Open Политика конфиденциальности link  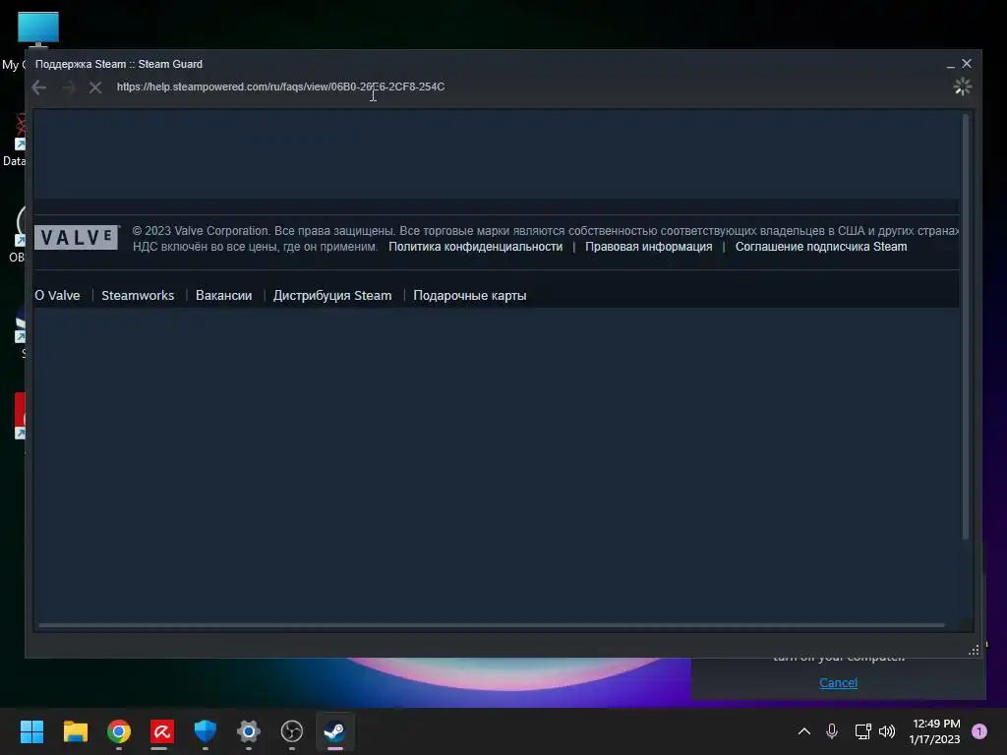[475, 247]
